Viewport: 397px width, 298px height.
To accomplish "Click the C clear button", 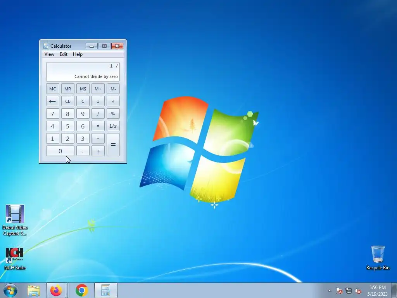I will 83,101.
